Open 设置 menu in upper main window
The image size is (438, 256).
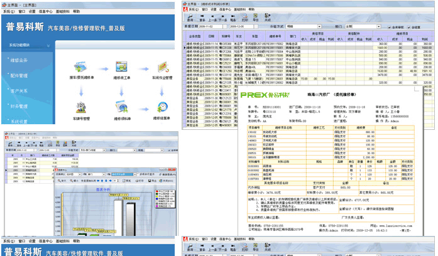point(32,11)
